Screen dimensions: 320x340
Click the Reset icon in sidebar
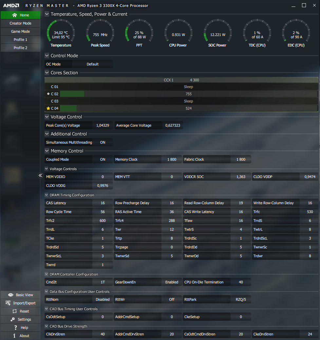click(14, 311)
